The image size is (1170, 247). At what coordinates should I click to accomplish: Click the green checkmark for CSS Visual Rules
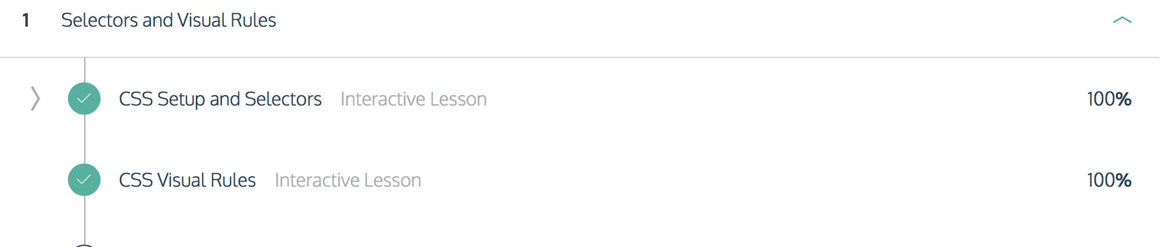click(x=84, y=180)
